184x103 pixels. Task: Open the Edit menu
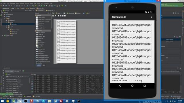point(5,3)
